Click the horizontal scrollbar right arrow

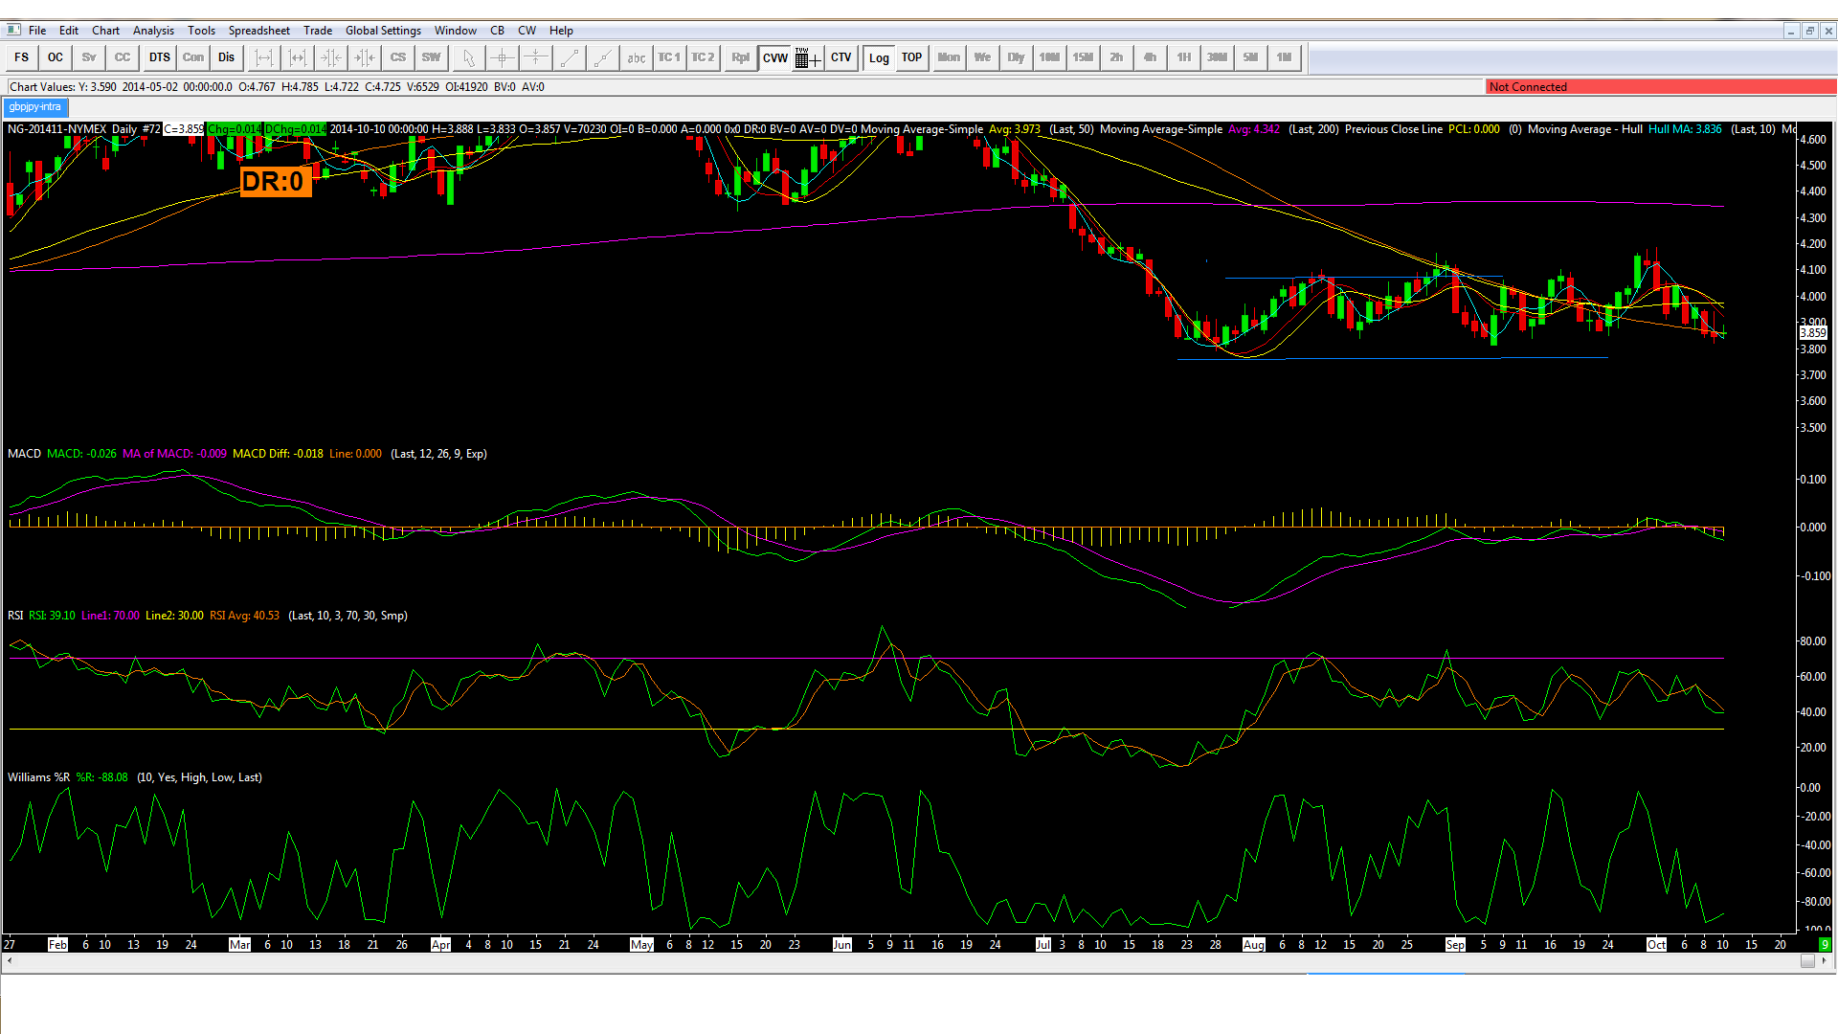1825,960
